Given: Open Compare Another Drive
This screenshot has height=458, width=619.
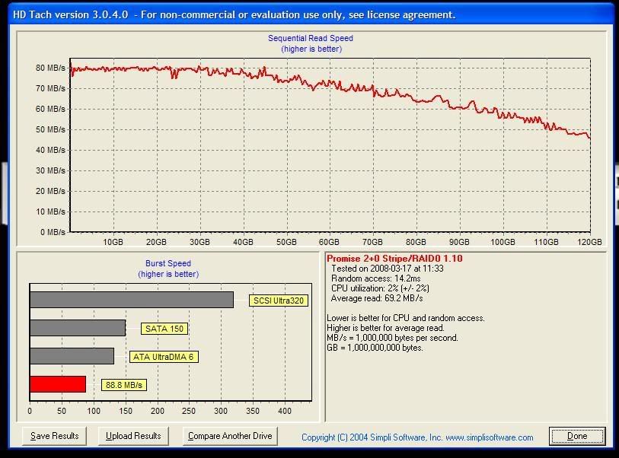Looking at the screenshot, I should point(230,436).
